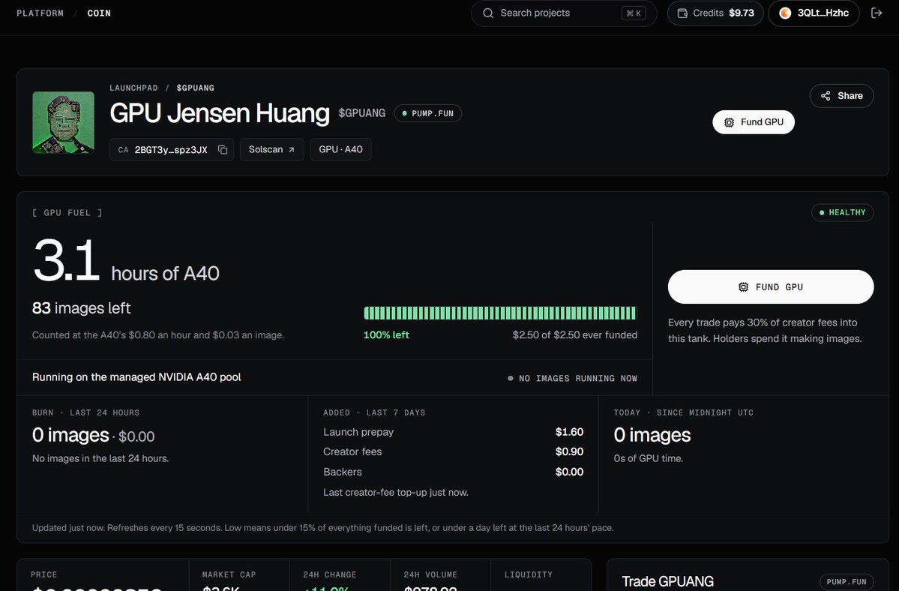Open the LAUNCHPAD breadcrumb link
The height and width of the screenshot is (591, 899).
pos(133,88)
